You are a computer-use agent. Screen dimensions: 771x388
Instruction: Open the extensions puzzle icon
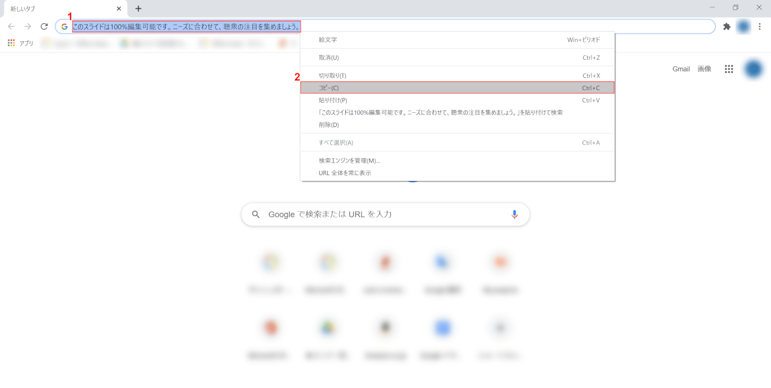coord(727,26)
